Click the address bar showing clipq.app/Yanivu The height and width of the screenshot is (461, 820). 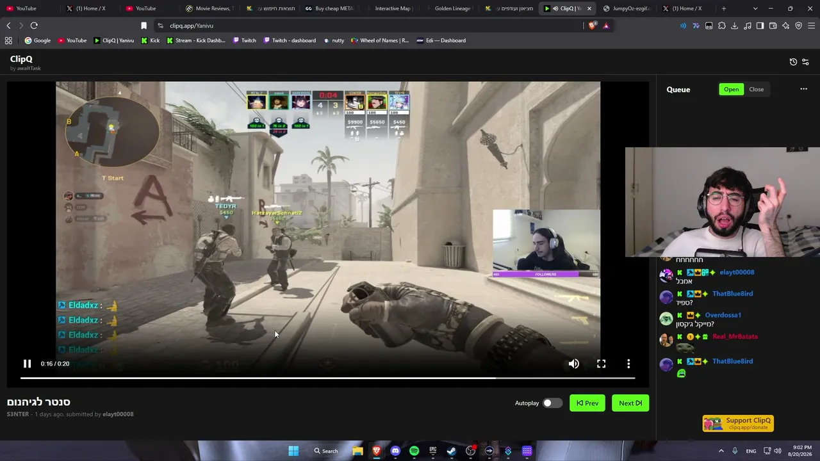point(372,26)
